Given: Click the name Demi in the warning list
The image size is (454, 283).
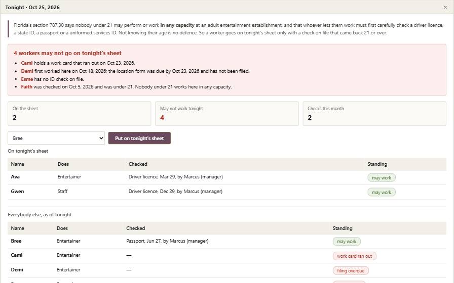Looking at the screenshot, I should pyautogui.click(x=27, y=71).
